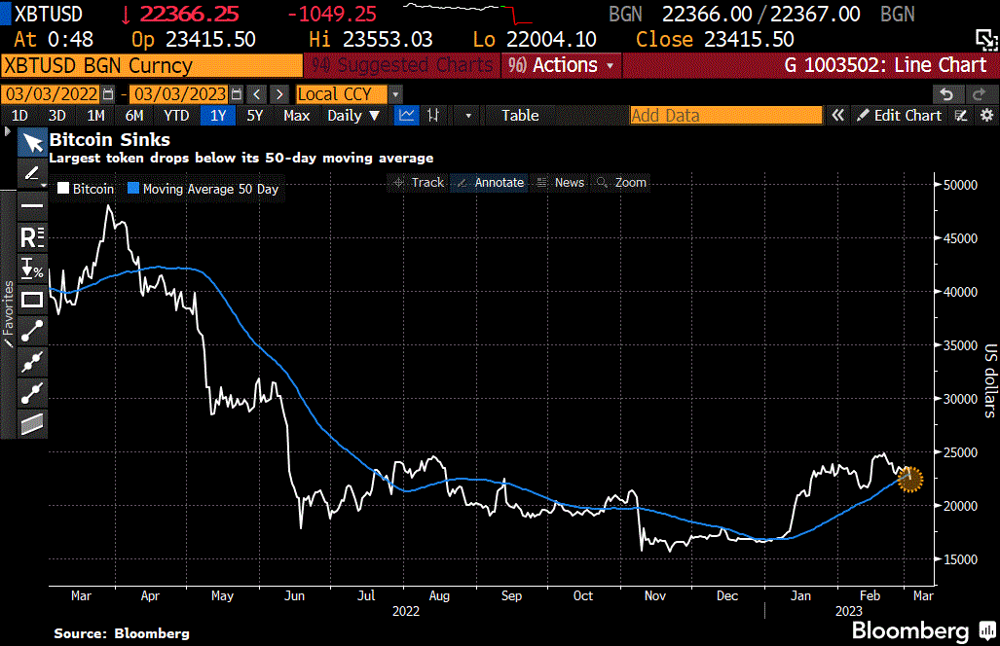Open the Favorites side tab
This screenshot has height=646, width=1000.
click(9, 313)
